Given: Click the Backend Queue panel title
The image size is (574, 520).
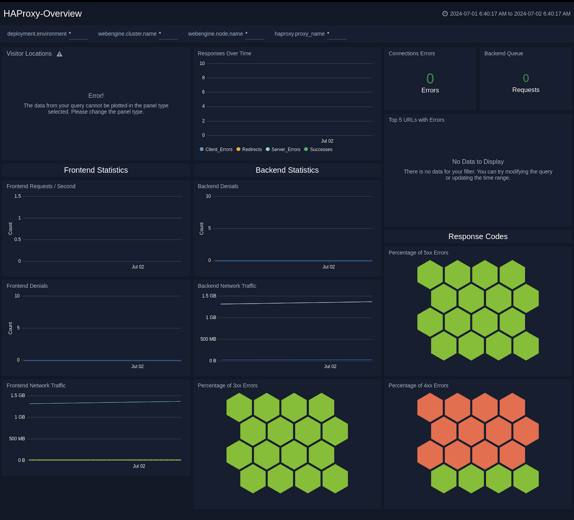Looking at the screenshot, I should pyautogui.click(x=503, y=53).
